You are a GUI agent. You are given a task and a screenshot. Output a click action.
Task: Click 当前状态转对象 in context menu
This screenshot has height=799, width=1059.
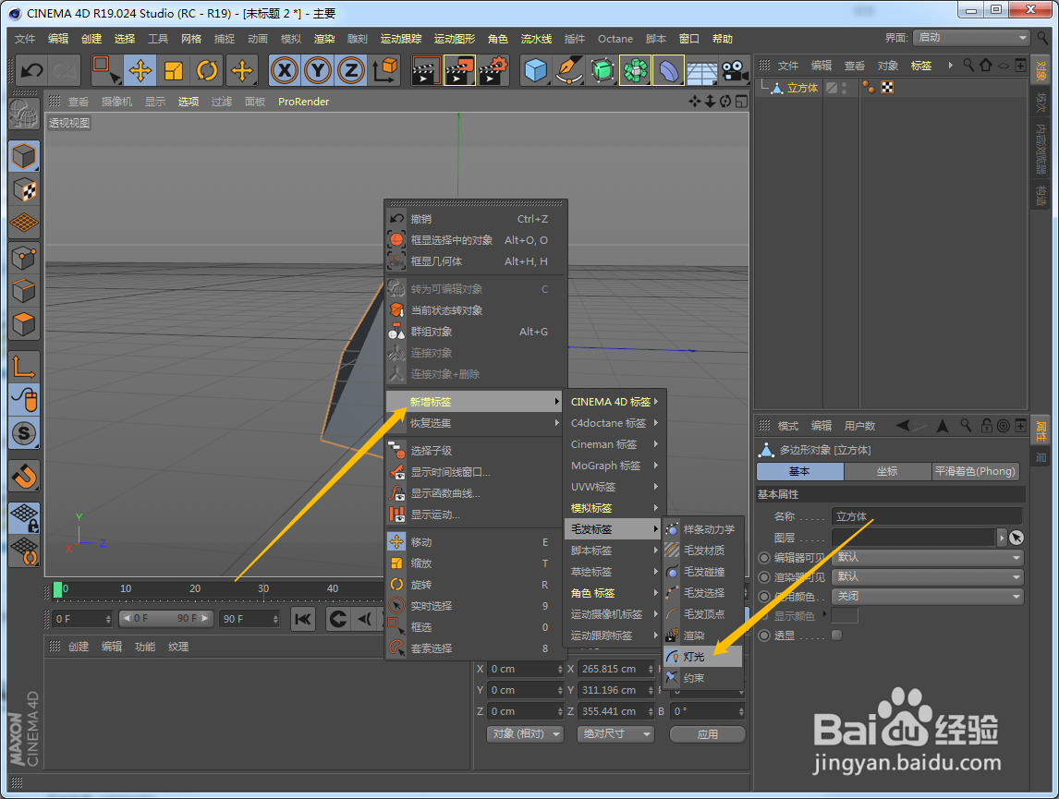[476, 310]
